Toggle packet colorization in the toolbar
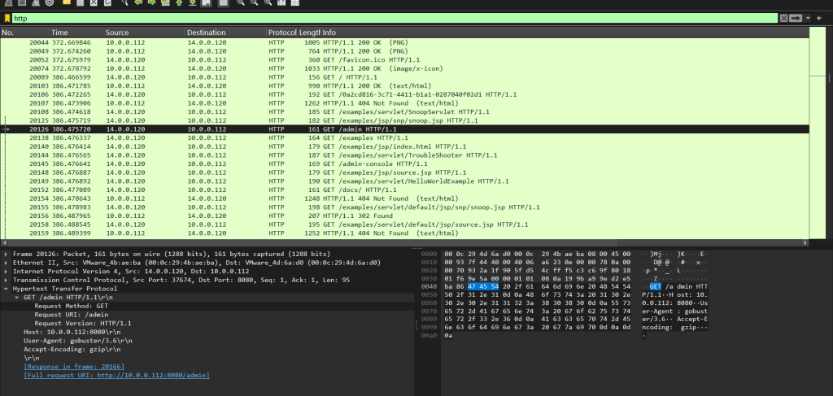This screenshot has width=833, height=396. [x=223, y=3]
